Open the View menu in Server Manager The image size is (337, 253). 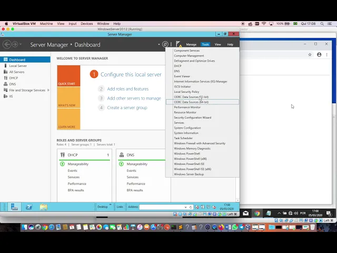pos(217,44)
